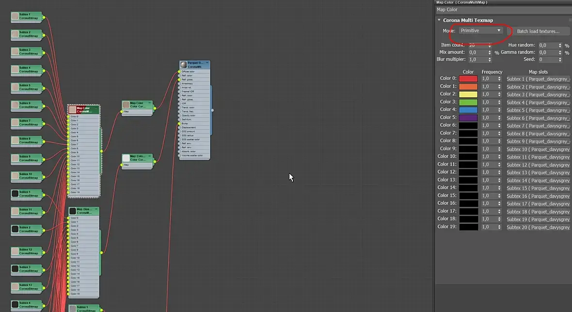
Task: Click the Blur multiplier spinner arrows
Action: (x=490, y=60)
